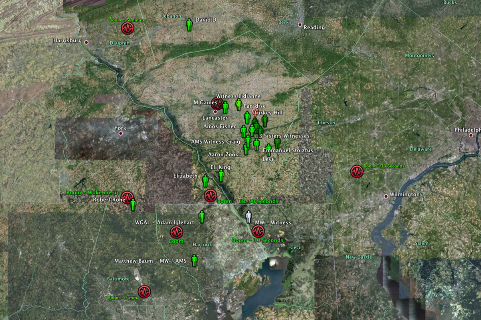
Task: Select the Robert Rohe witness figure
Action: tap(133, 205)
